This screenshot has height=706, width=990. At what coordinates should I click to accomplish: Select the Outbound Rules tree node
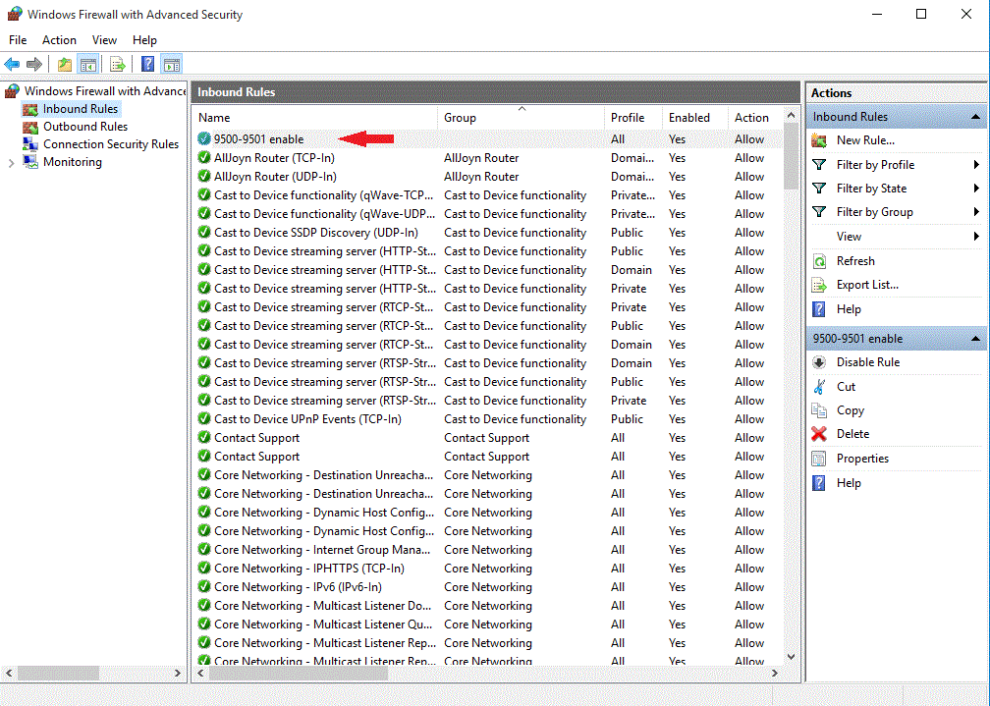(x=84, y=127)
